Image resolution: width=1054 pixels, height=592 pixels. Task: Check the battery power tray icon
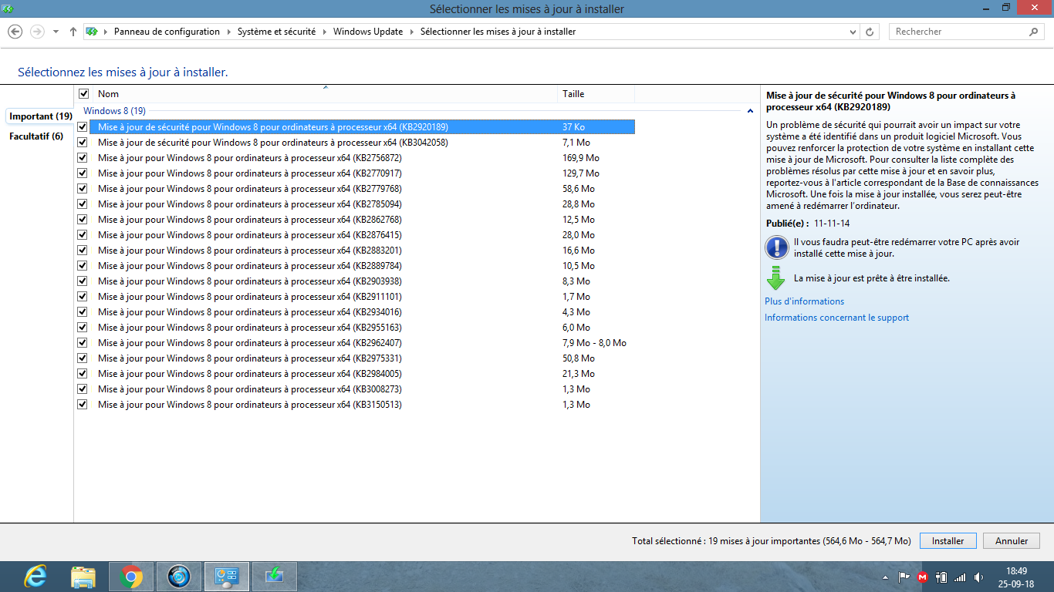[941, 577]
